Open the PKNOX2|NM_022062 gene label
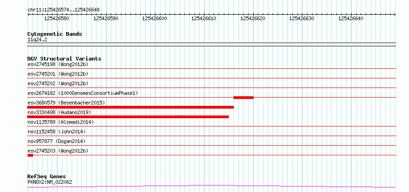This screenshot has height=192, width=409. pyautogui.click(x=50, y=182)
